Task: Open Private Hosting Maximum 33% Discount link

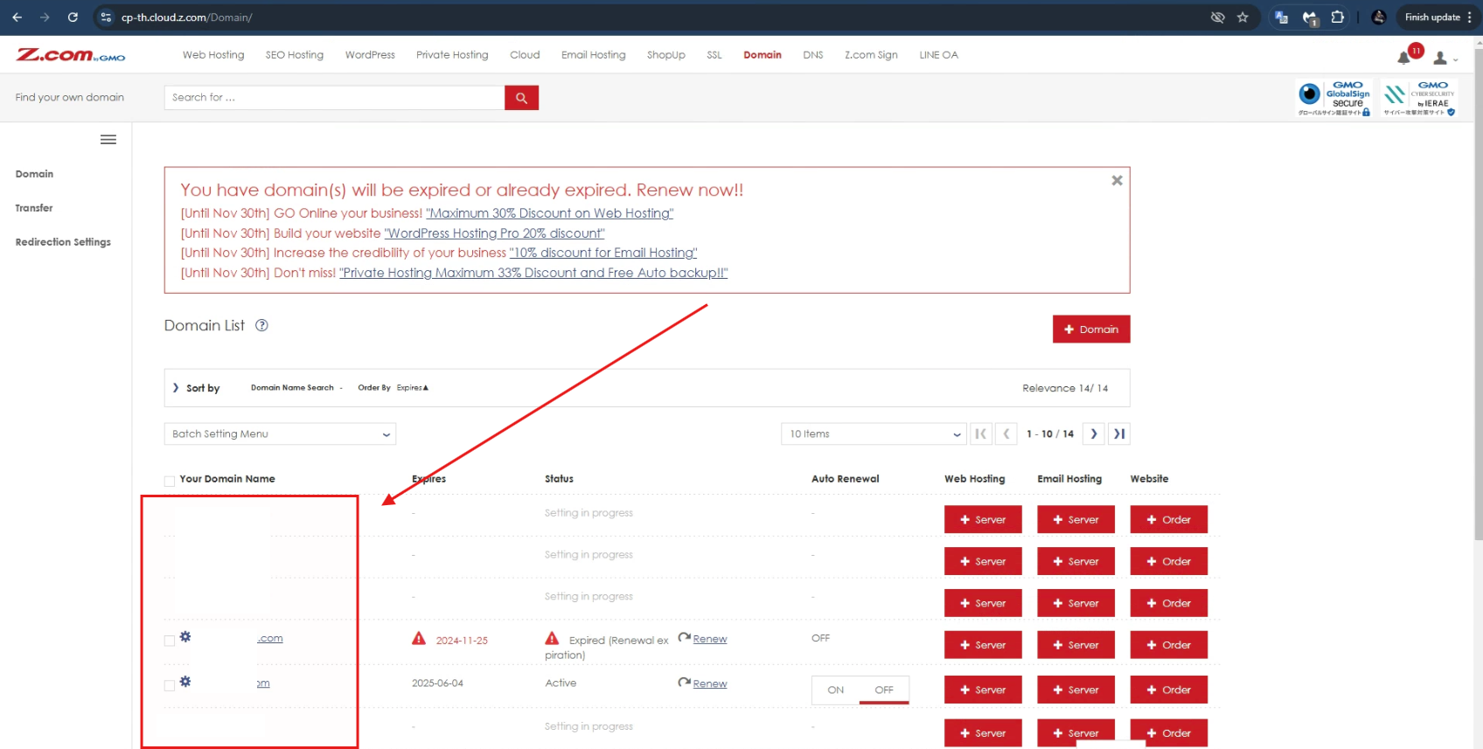Action: click(x=533, y=273)
